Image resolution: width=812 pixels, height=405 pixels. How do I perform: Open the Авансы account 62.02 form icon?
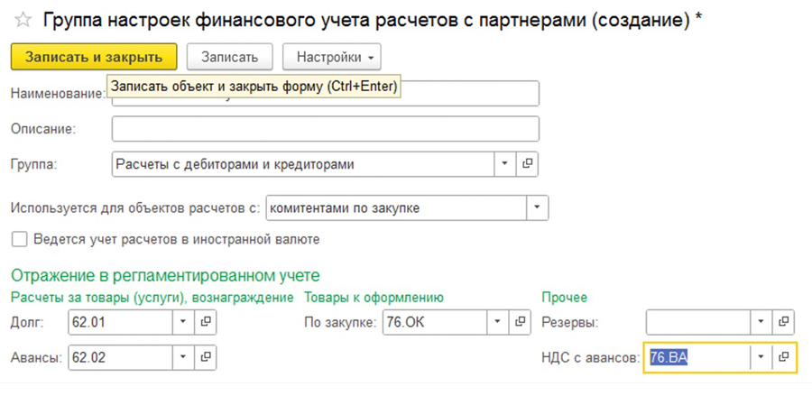point(206,357)
